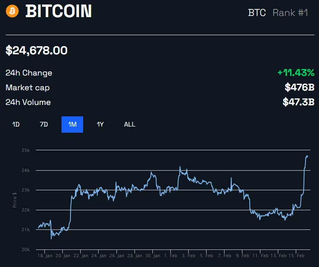
Task: Click the latest price peak on chart
Action: click(x=308, y=156)
